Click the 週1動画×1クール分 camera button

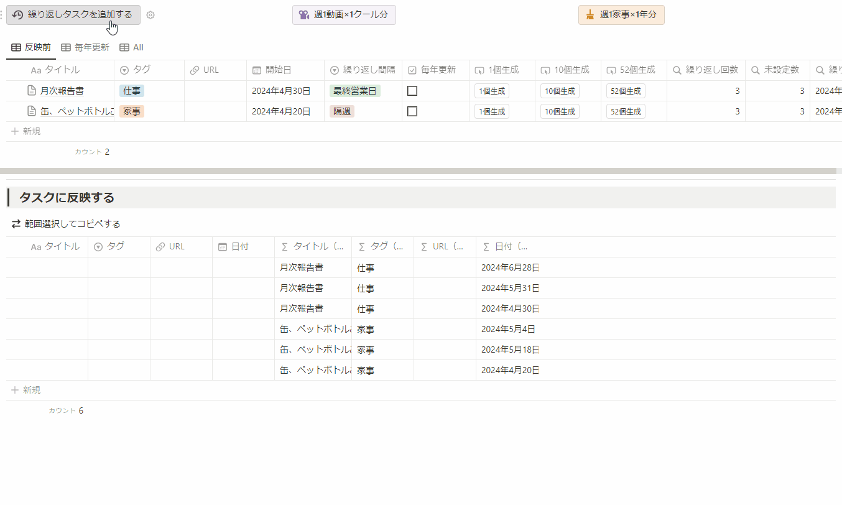pyautogui.click(x=344, y=15)
